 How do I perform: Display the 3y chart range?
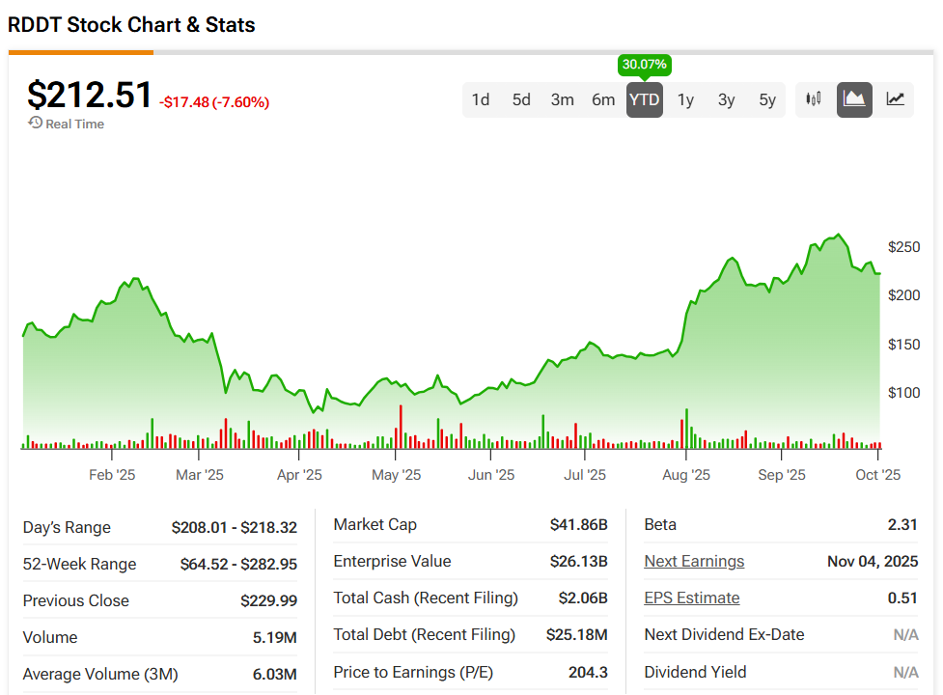pos(726,99)
